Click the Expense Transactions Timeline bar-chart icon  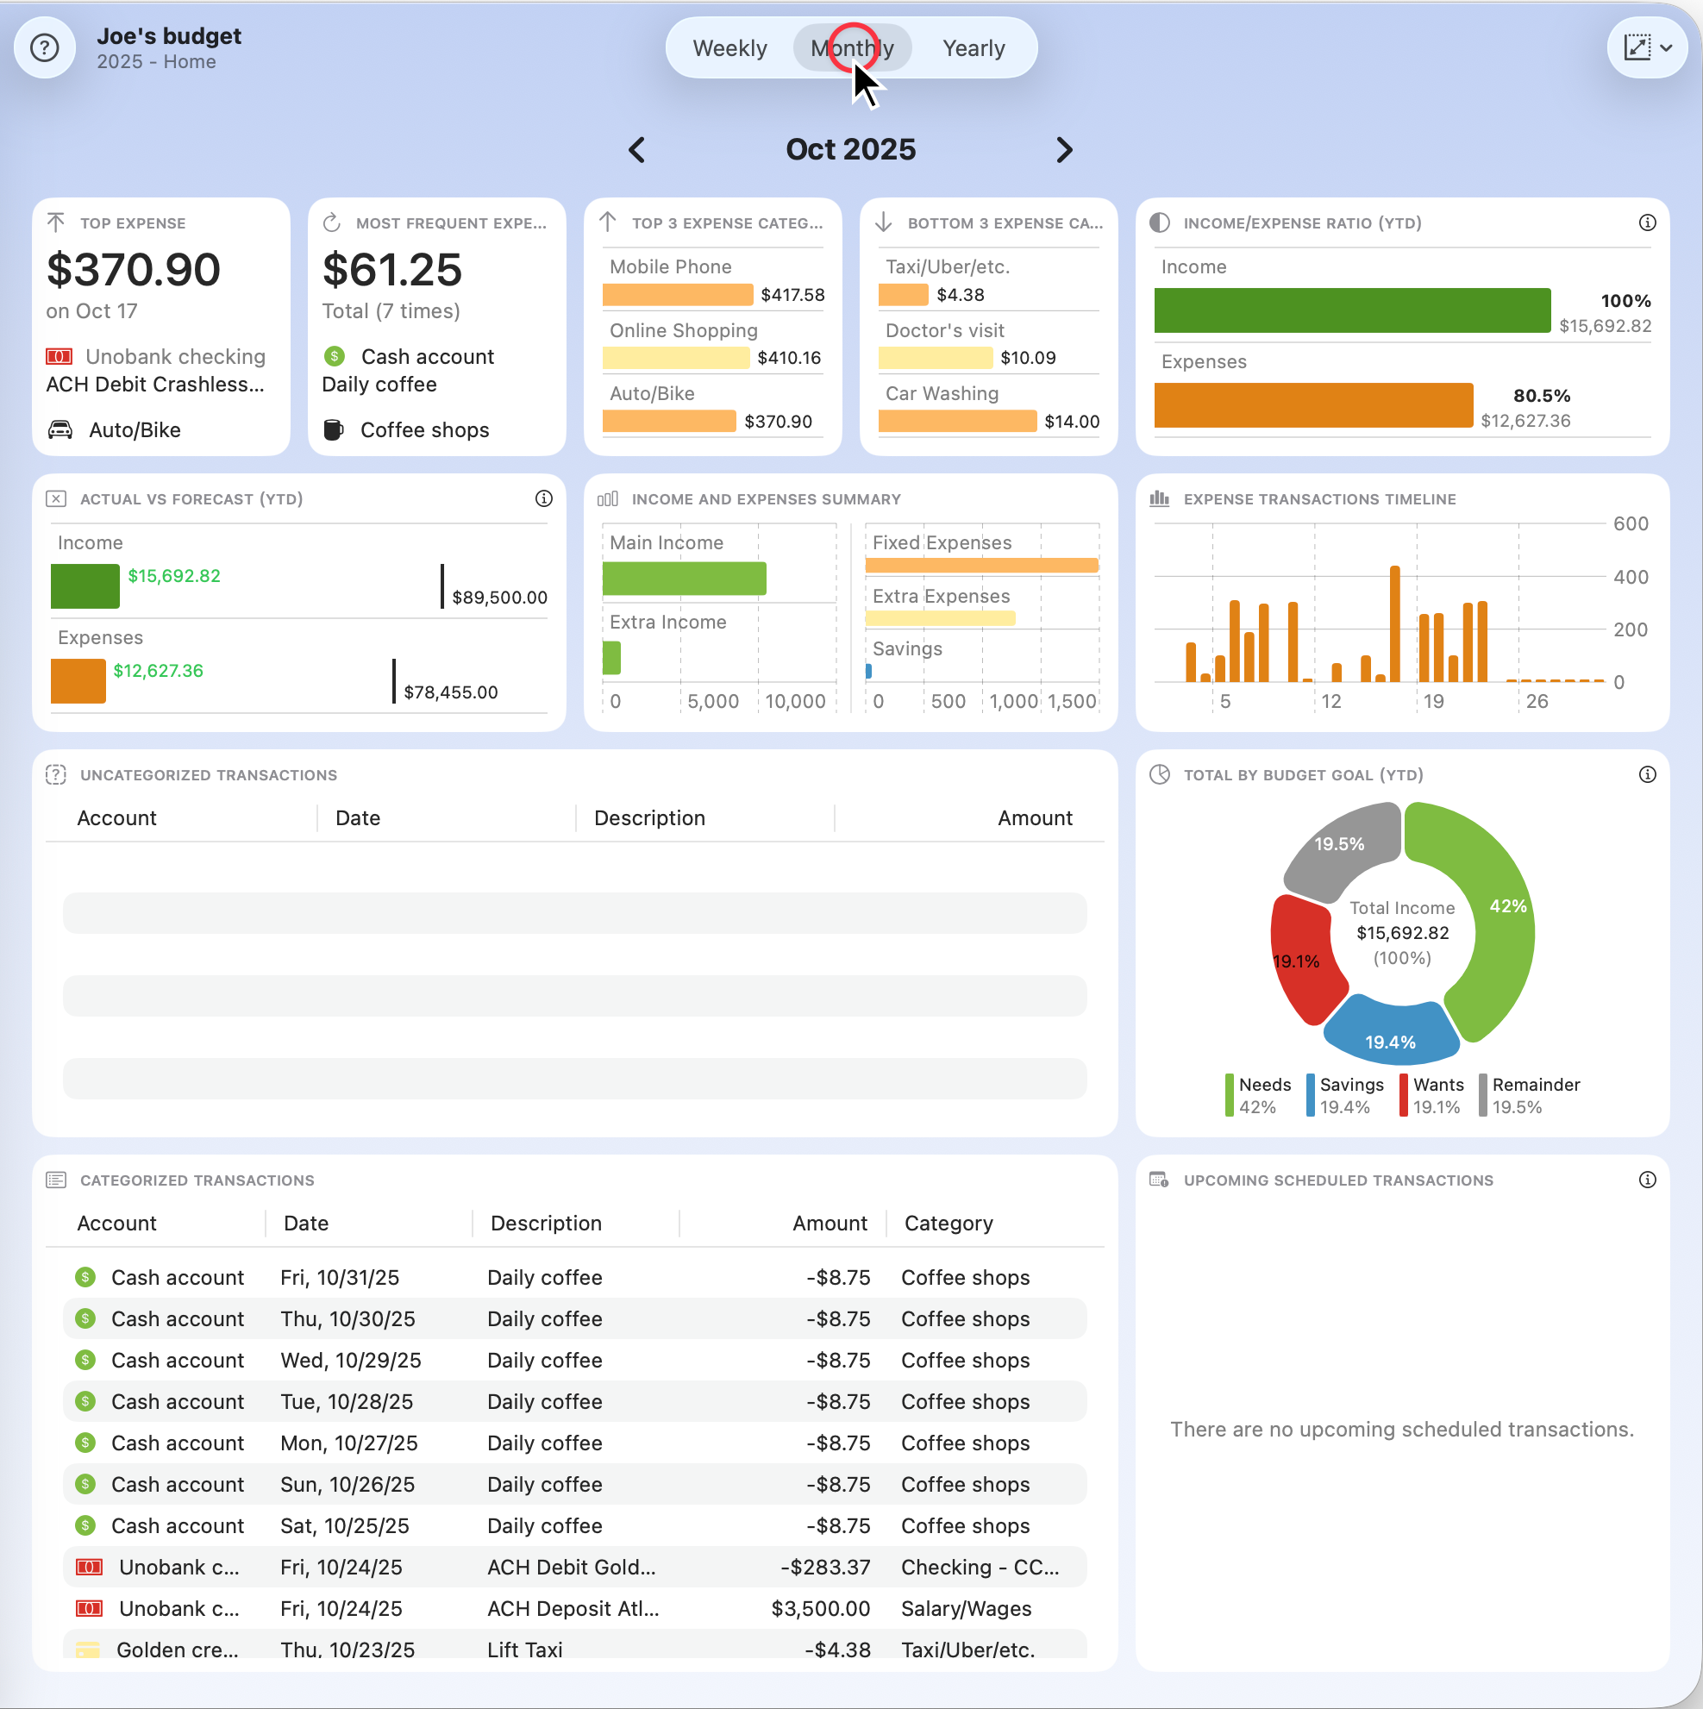click(1160, 498)
